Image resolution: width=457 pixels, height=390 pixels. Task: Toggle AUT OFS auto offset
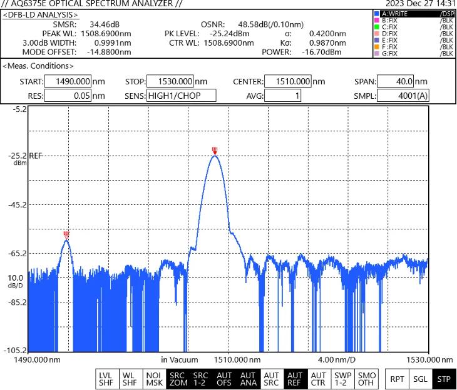pos(223,379)
